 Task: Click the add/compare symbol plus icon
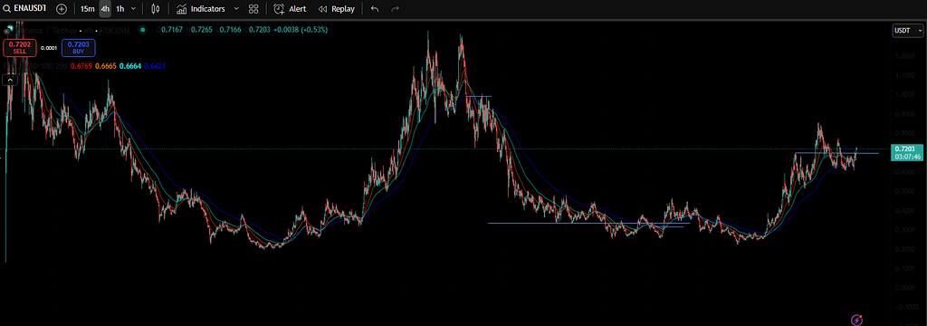click(62, 9)
